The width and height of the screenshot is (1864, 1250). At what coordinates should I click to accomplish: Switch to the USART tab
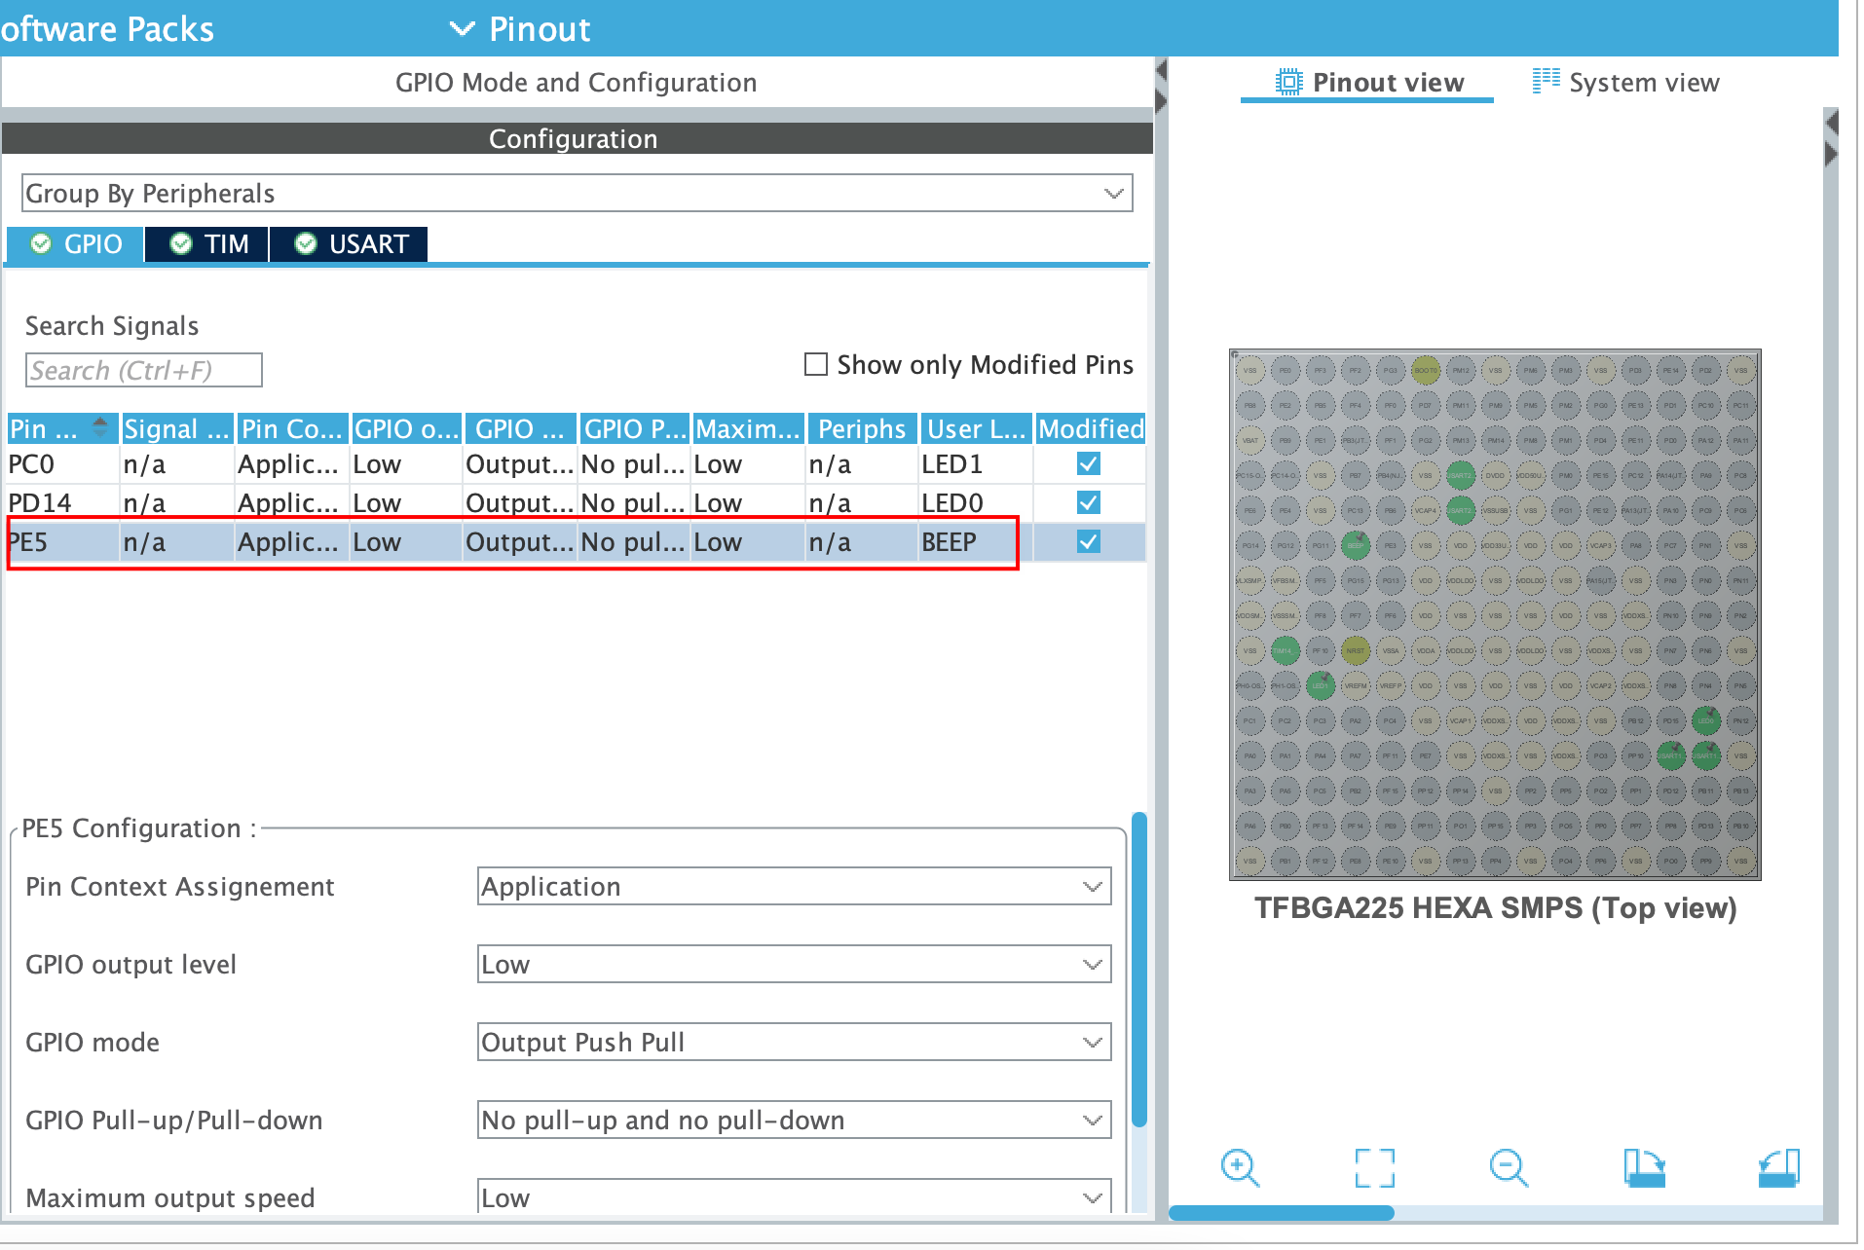(349, 243)
